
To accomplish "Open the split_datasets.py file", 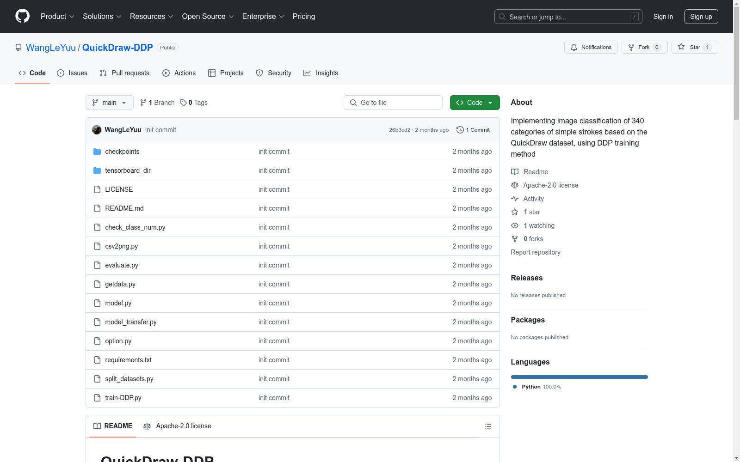I will pos(129,379).
